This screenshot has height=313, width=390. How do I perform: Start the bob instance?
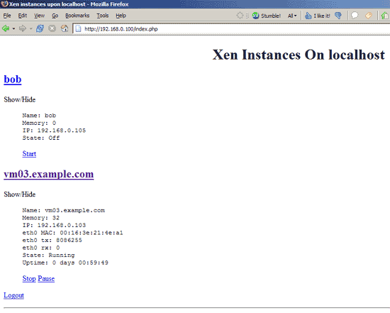point(29,153)
